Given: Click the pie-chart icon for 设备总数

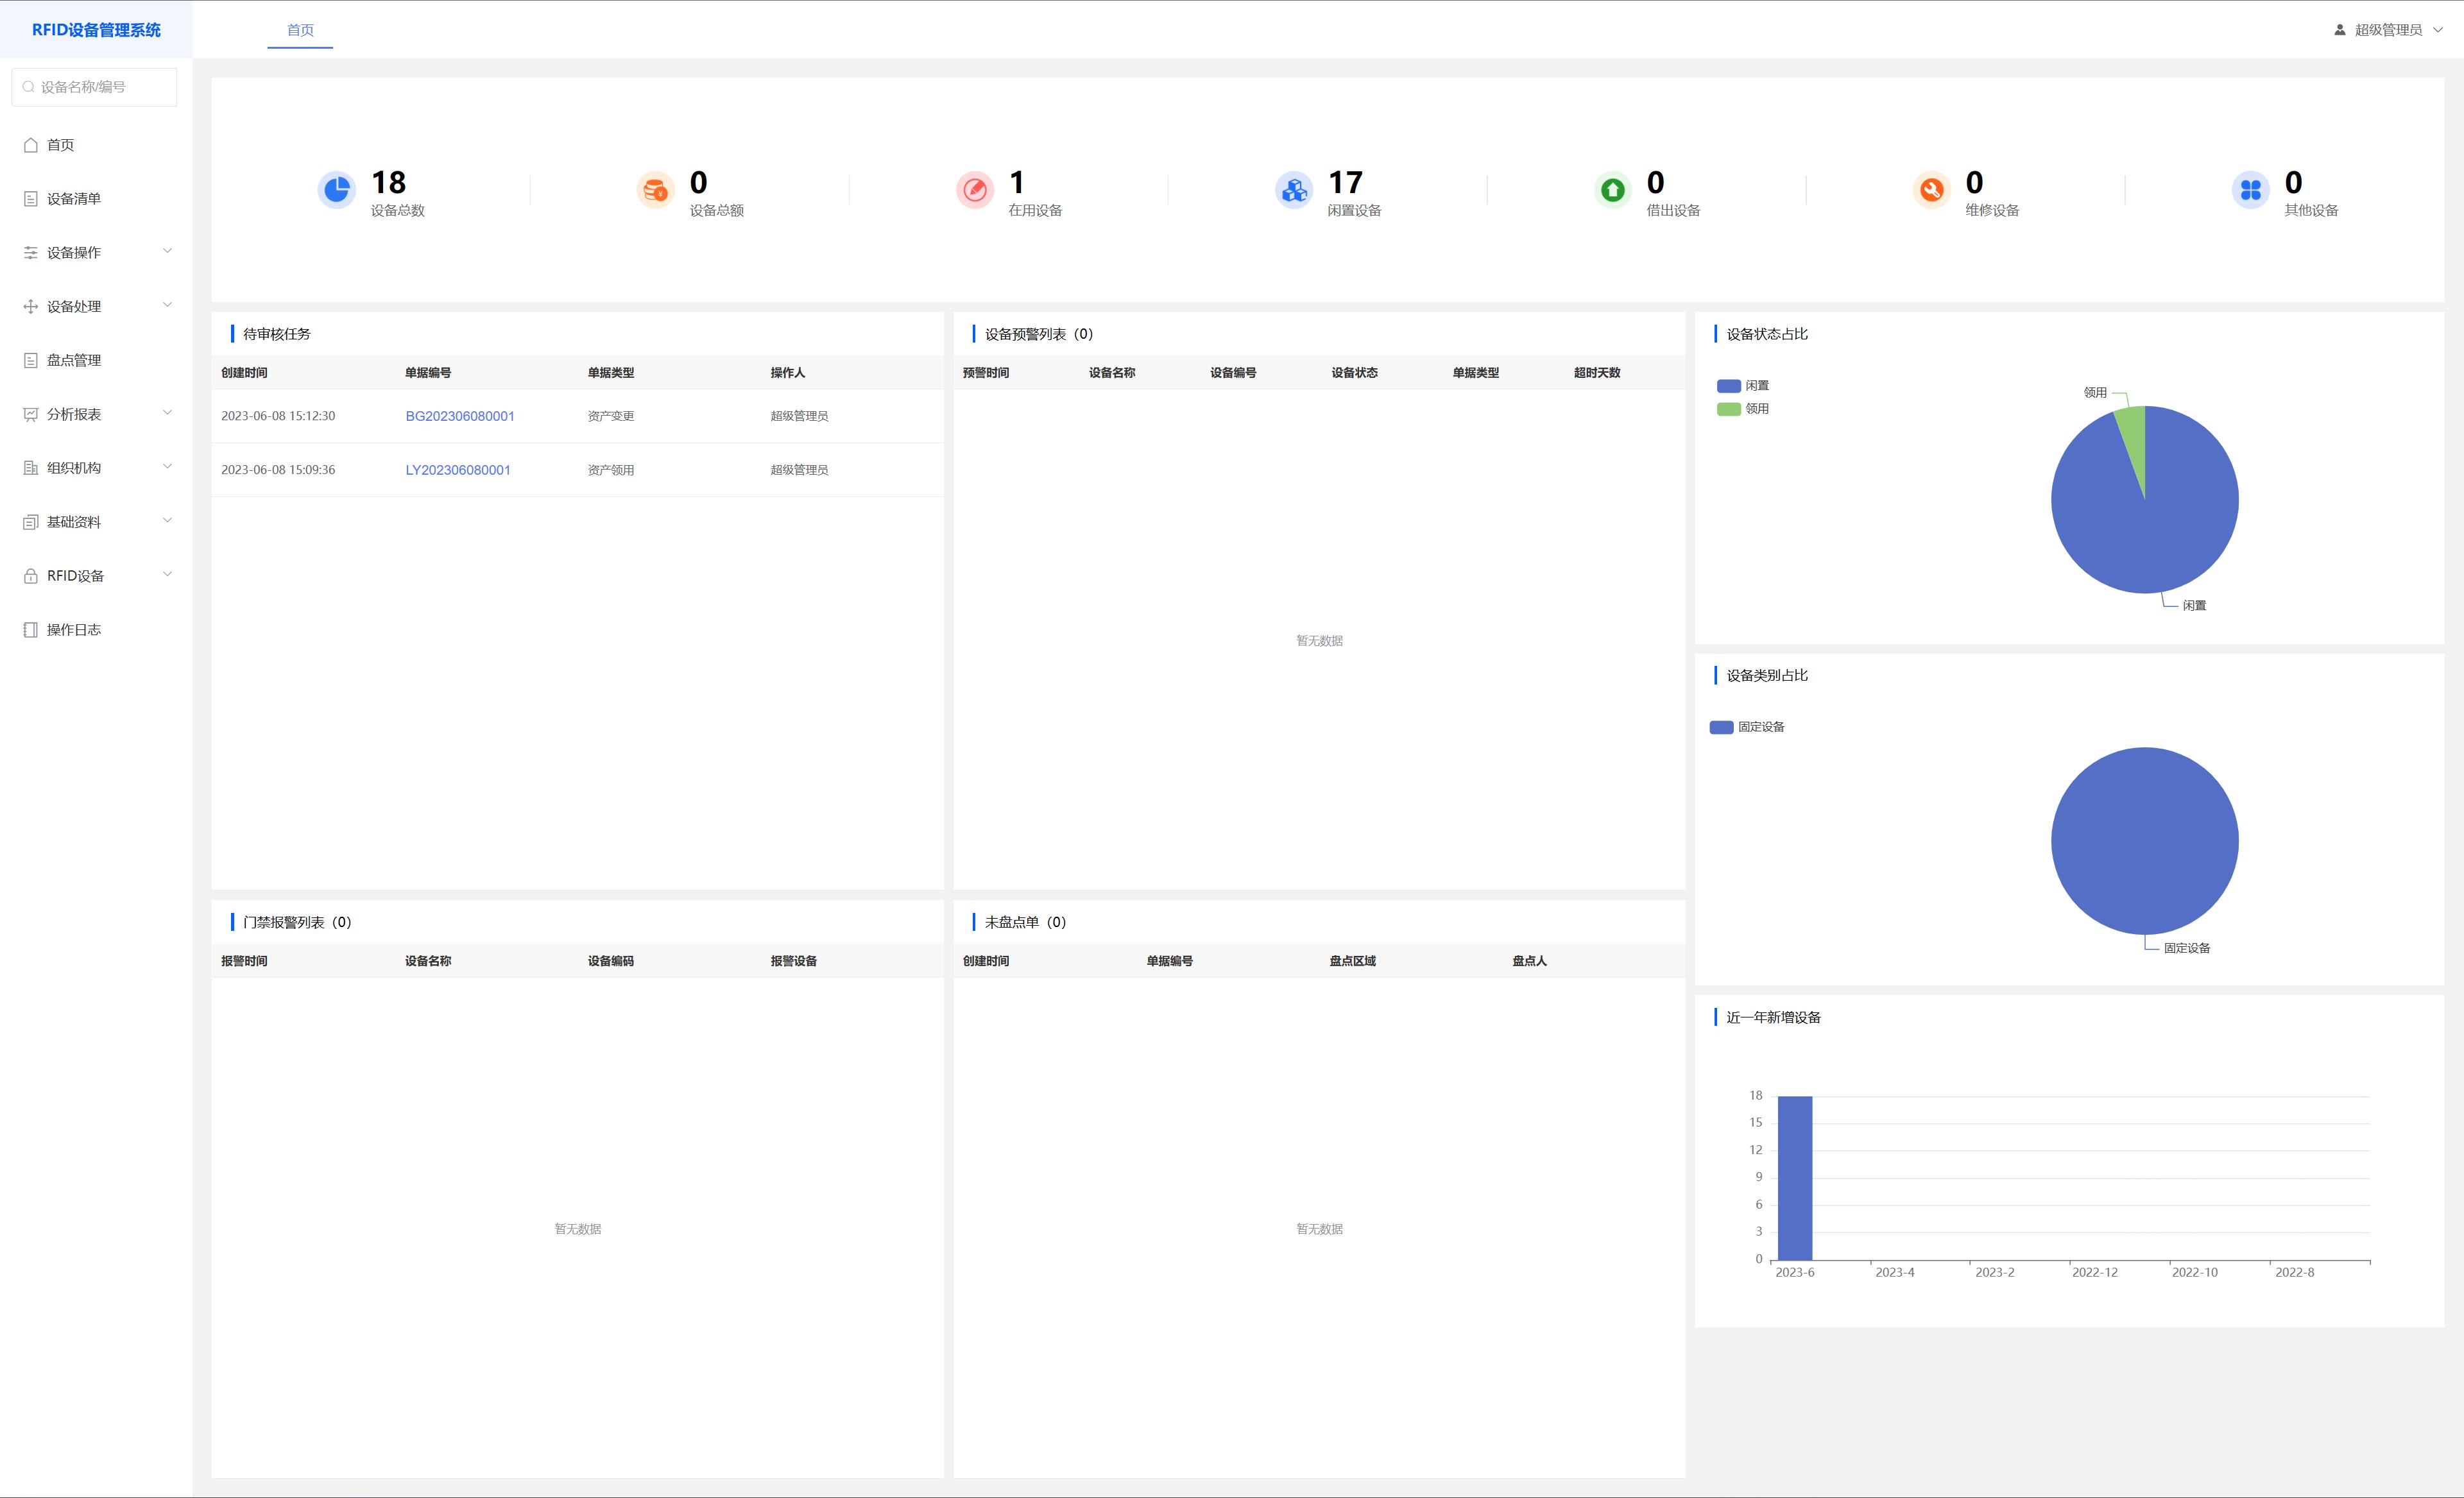Looking at the screenshot, I should (x=337, y=189).
